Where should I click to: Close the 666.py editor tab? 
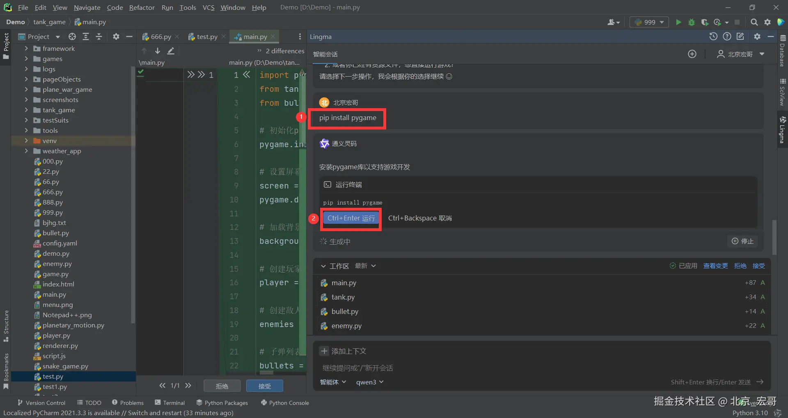pyautogui.click(x=177, y=36)
